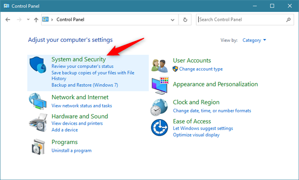Image resolution: width=299 pixels, height=180 pixels.
Task: Click Uninstall a program link
Action: 72,151
